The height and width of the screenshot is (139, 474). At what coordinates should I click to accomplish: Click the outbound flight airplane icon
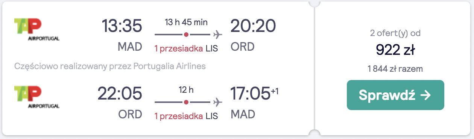[217, 35]
